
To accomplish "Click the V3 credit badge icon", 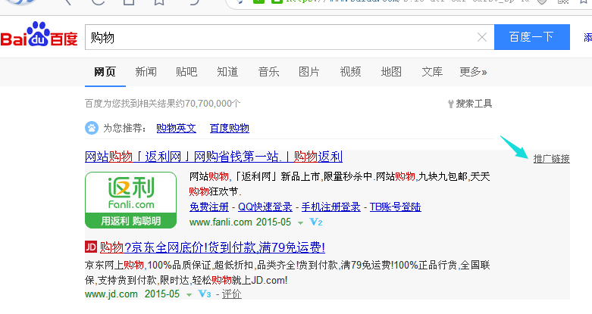I will coord(205,294).
